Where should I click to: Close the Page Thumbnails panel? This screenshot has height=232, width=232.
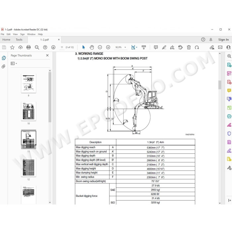click(47, 55)
